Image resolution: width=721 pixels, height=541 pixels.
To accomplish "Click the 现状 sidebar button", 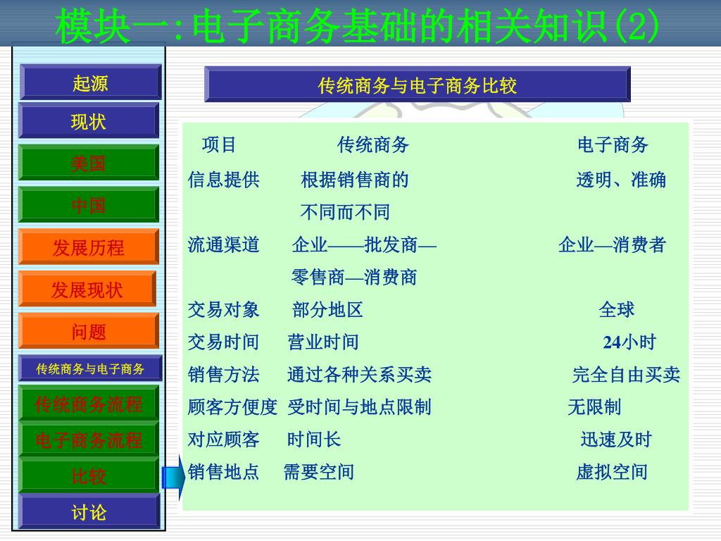I will [89, 121].
